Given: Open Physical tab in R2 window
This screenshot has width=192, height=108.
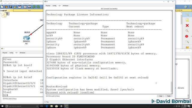Looking at the screenshot, I should (x=5, y=53).
